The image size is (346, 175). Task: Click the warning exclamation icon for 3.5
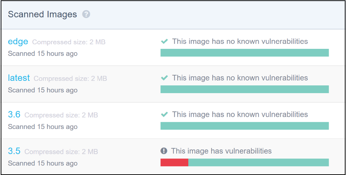(x=164, y=151)
